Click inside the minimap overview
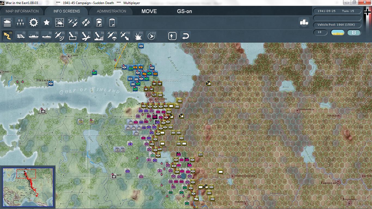This screenshot has width=372, height=209. tap(28, 187)
